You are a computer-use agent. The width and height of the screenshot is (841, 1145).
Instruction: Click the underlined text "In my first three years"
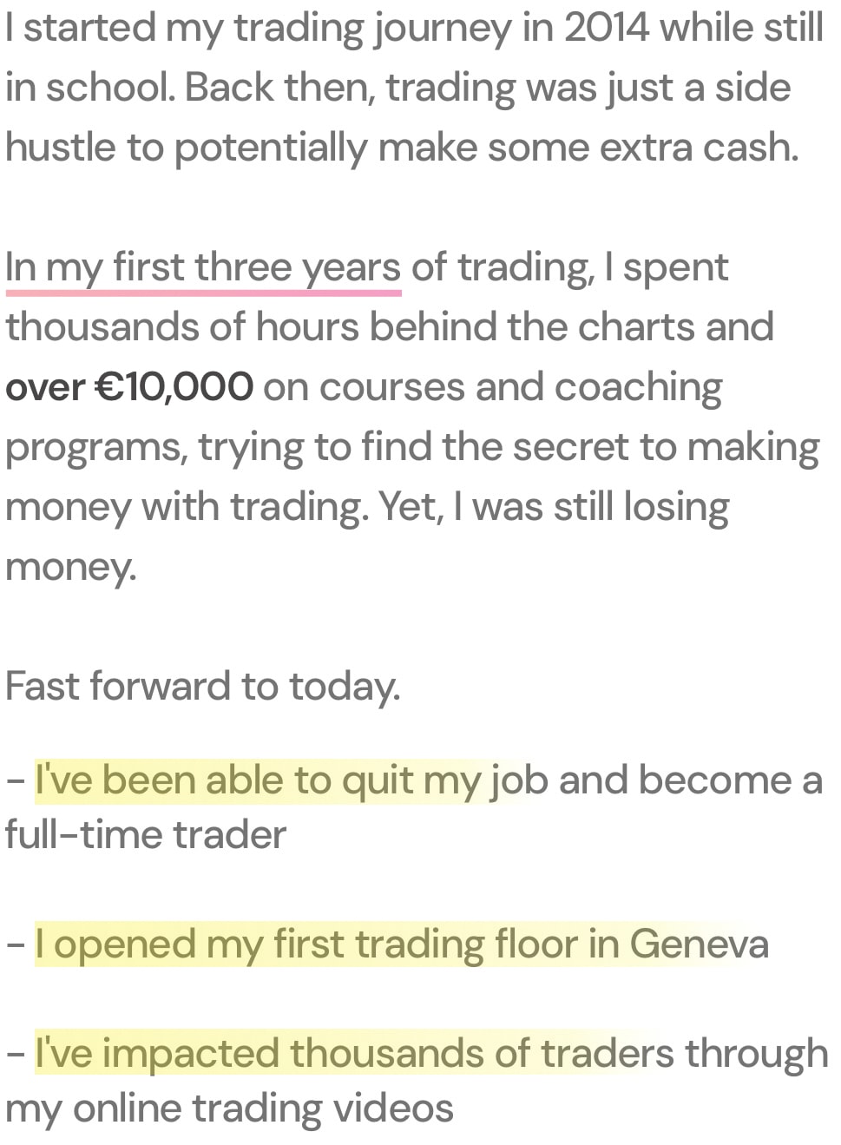pyautogui.click(x=203, y=268)
